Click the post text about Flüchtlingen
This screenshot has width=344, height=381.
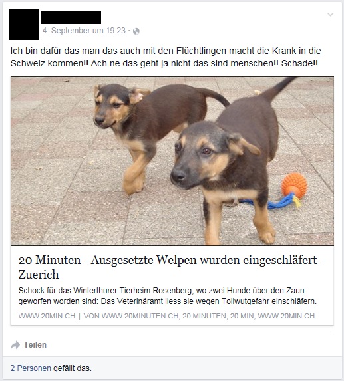pyautogui.click(x=166, y=57)
